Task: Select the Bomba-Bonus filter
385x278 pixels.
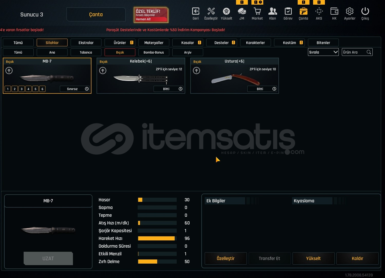Action: pos(154,52)
